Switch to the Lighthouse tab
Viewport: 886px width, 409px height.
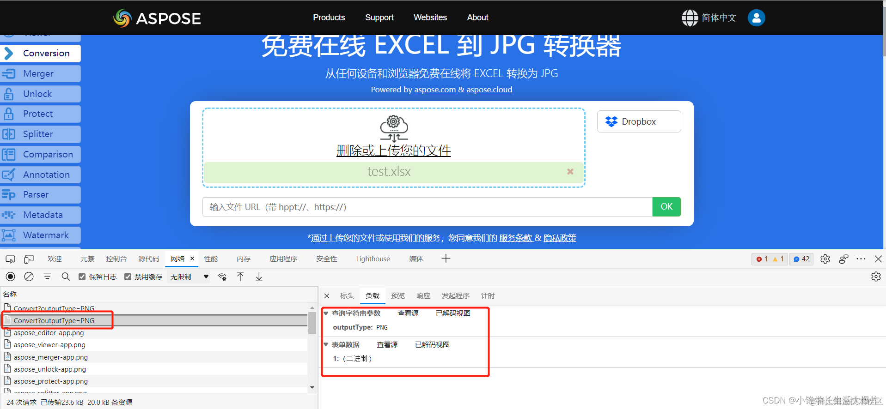[373, 259]
